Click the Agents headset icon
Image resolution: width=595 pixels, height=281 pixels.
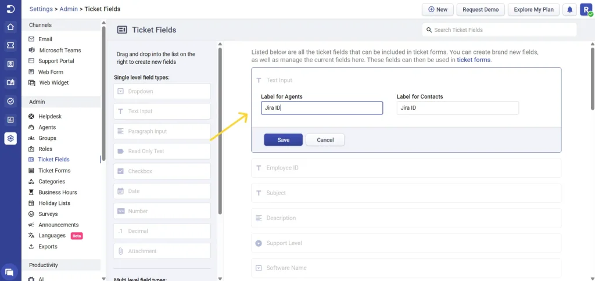(x=31, y=127)
